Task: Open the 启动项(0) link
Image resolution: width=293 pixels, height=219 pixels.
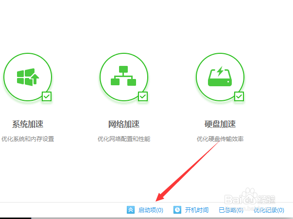Action: [x=151, y=210]
